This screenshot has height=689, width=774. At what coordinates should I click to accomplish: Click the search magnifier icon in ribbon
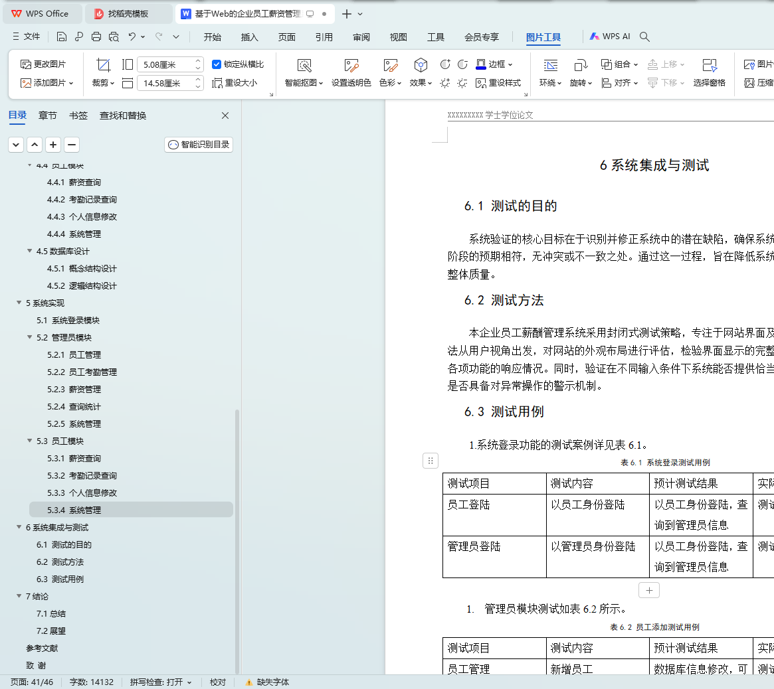point(644,37)
